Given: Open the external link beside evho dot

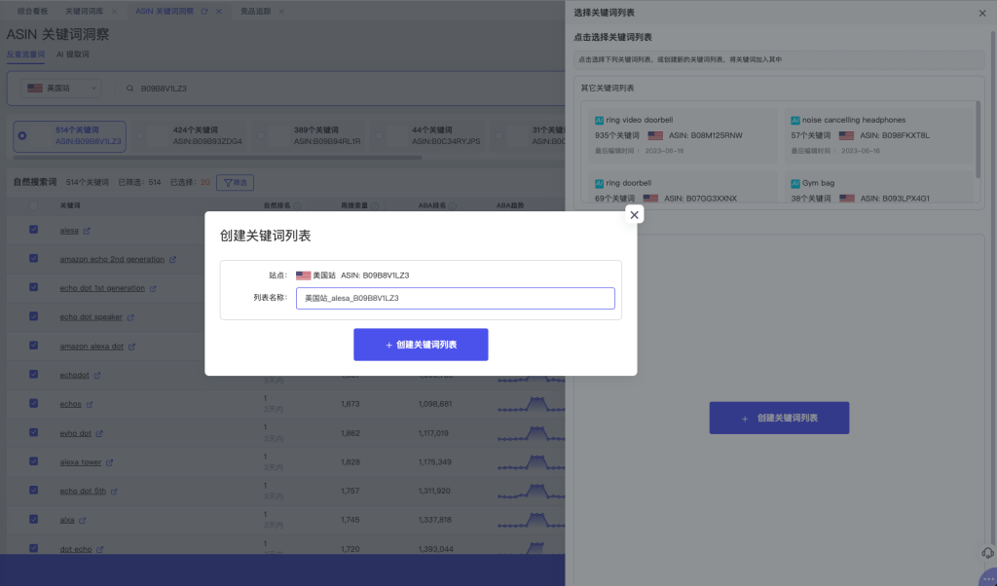Looking at the screenshot, I should (x=99, y=433).
